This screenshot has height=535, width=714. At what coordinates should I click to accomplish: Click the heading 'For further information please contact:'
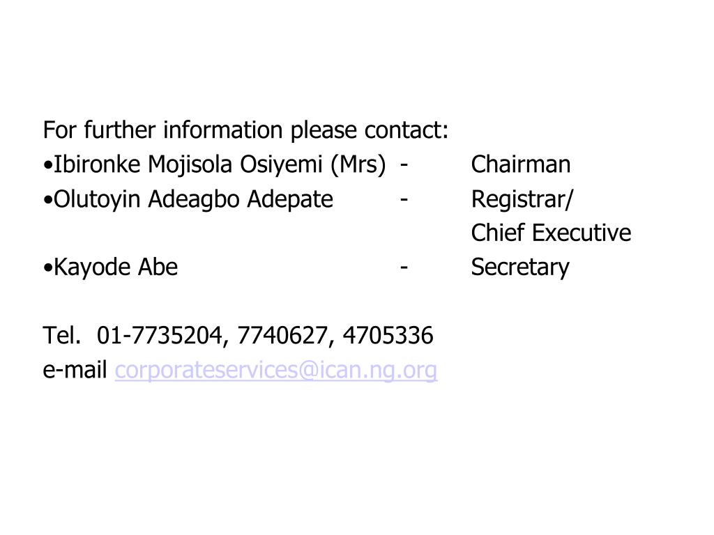pyautogui.click(x=246, y=130)
